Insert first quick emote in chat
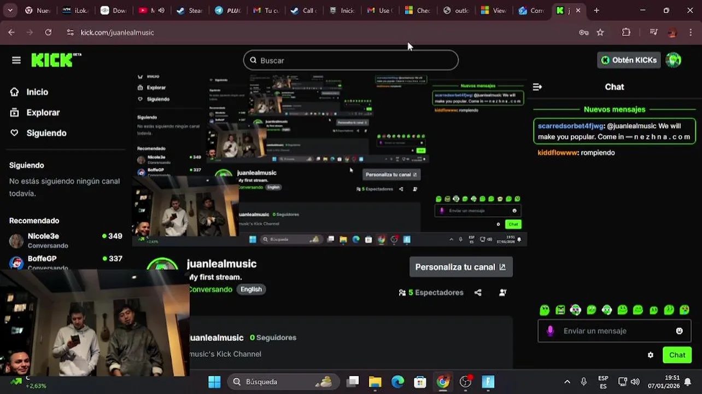 545,310
